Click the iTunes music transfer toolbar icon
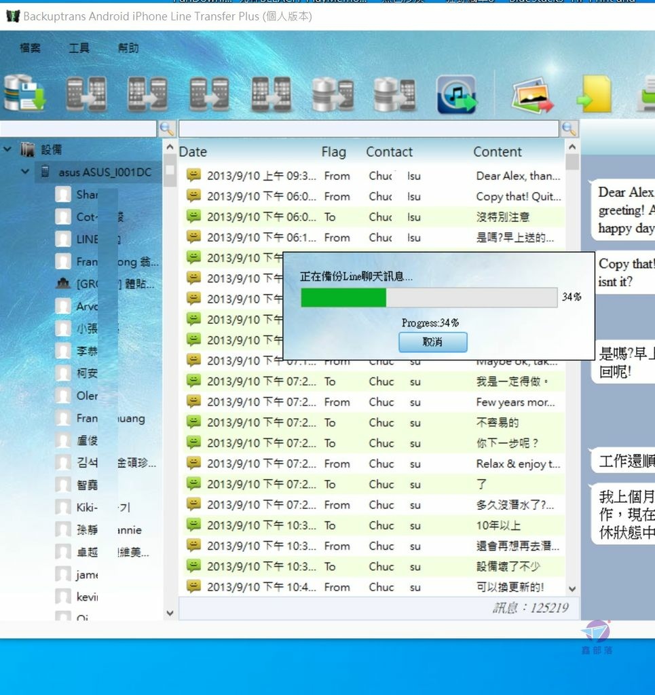655x695 pixels. click(456, 94)
